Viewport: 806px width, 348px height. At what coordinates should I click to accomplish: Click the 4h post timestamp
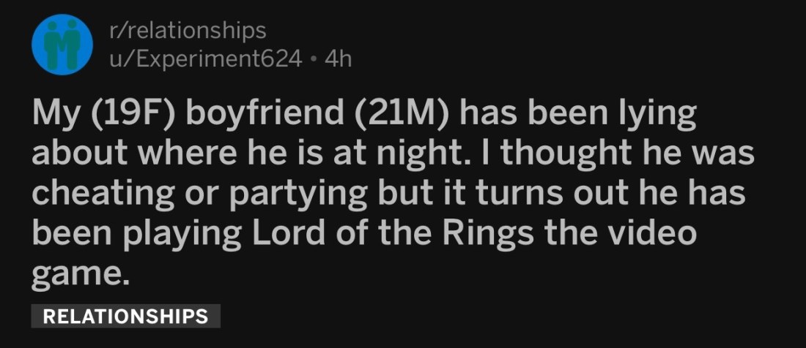[338, 58]
